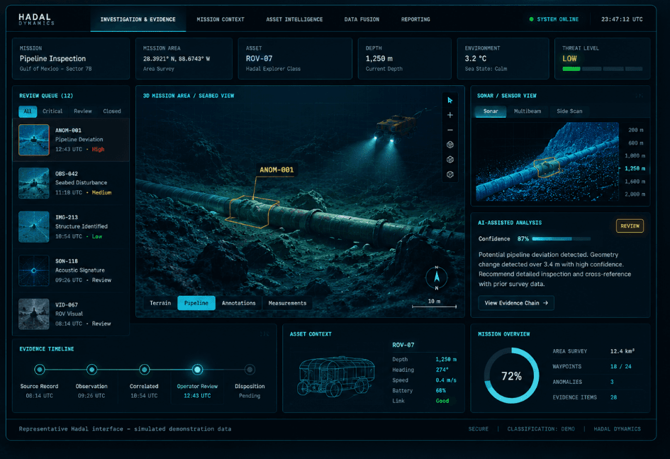
Task: Click the north compass indicator
Action: point(436,277)
